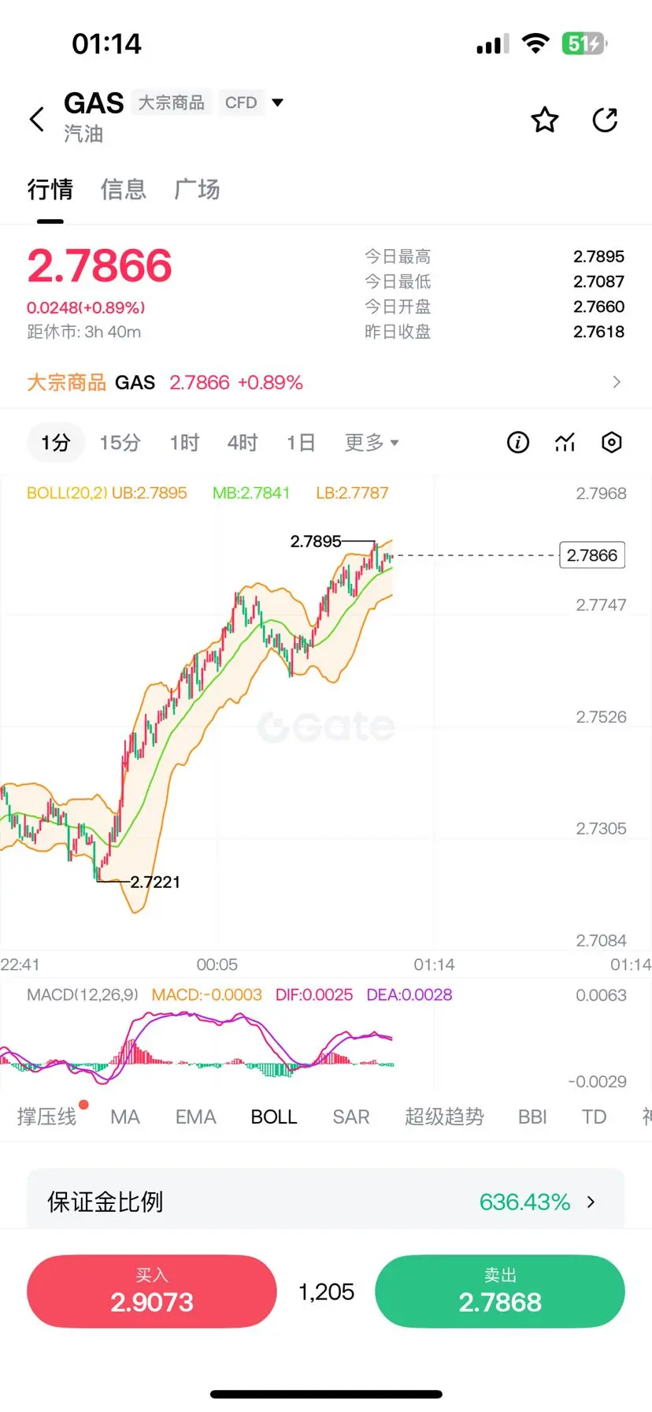Enable the 超级趋势 indicator

click(x=444, y=1117)
